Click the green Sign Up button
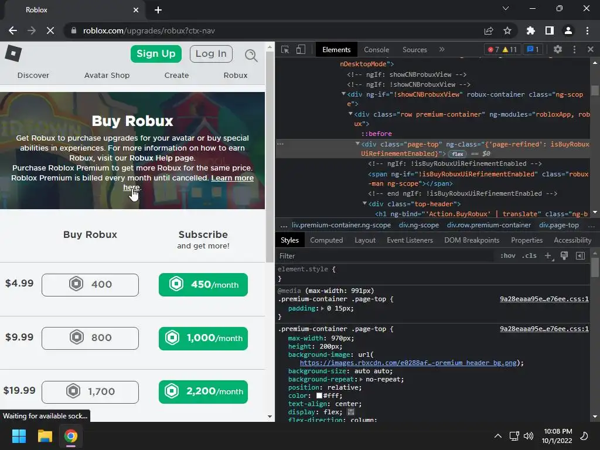The width and height of the screenshot is (600, 450). point(156,53)
